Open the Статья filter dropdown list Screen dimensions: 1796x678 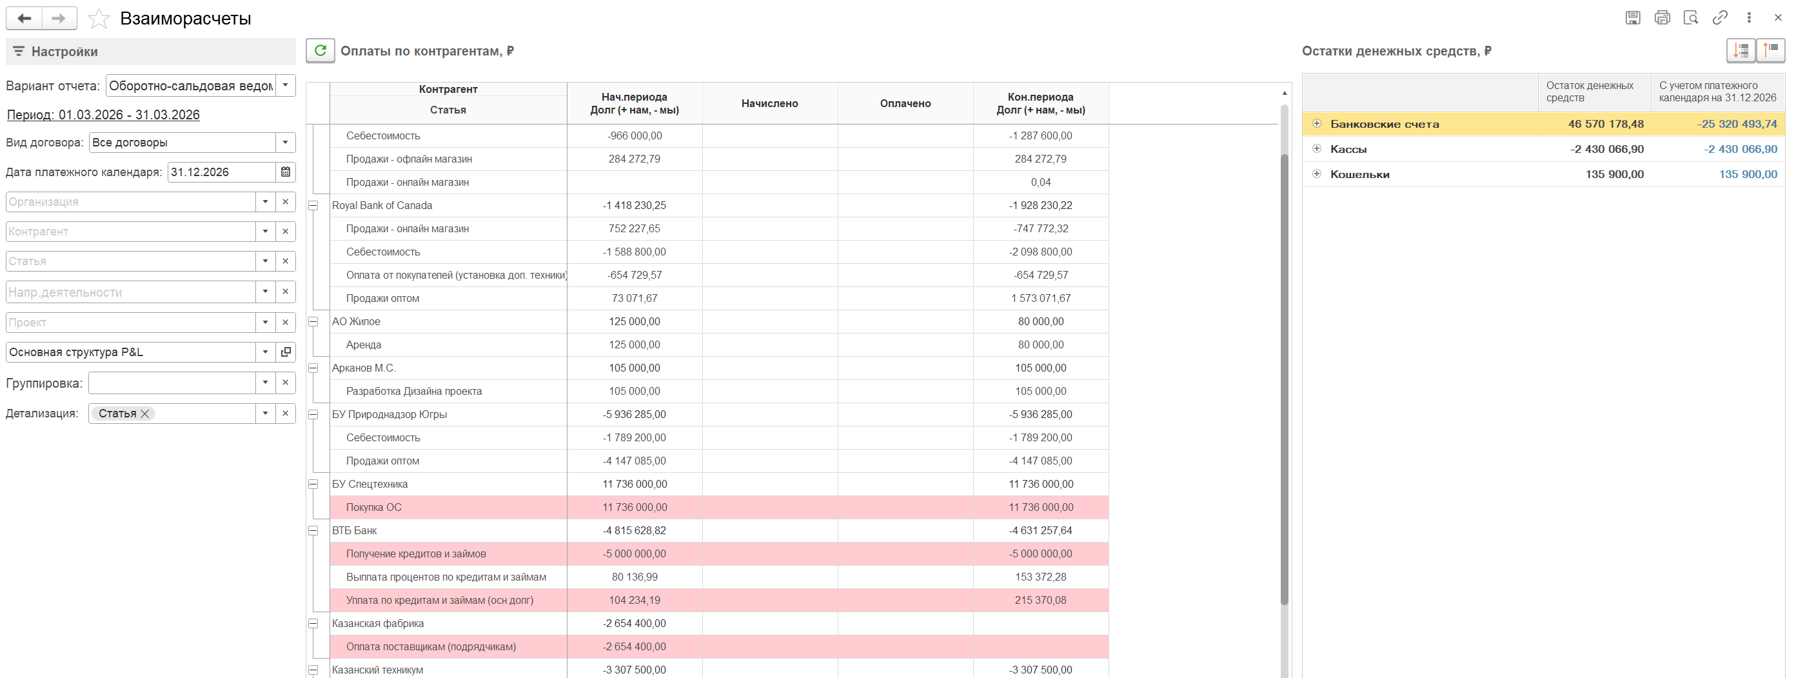(265, 261)
